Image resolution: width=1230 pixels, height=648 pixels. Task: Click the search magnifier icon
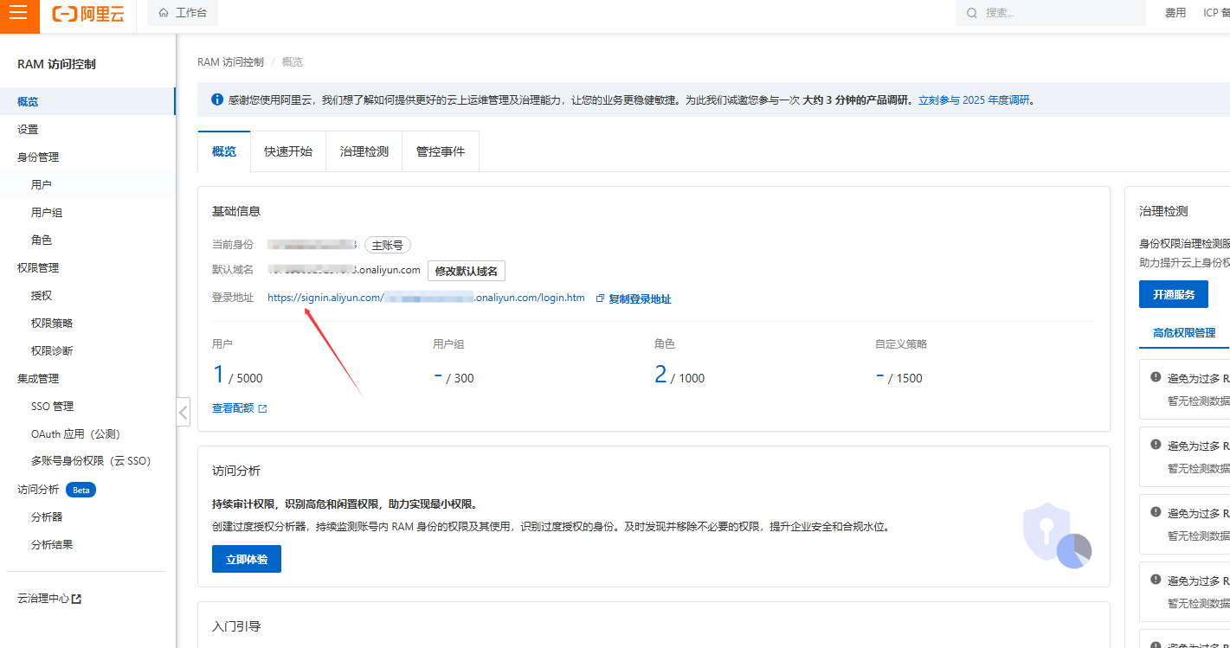[x=972, y=13]
